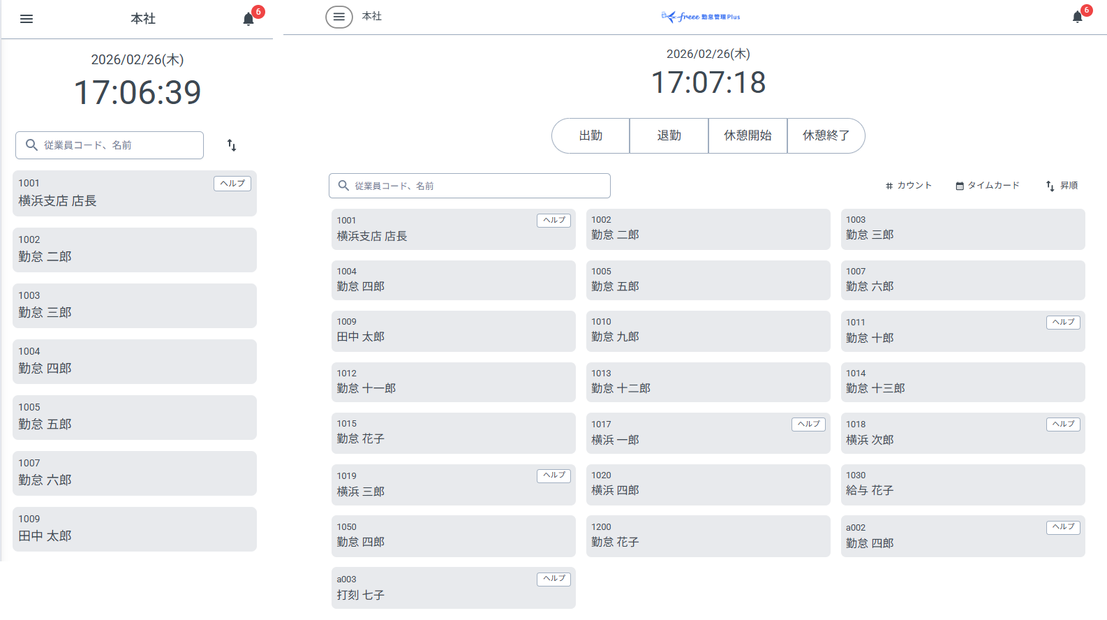
Task: Select the 休憩終了 tab
Action: click(826, 135)
